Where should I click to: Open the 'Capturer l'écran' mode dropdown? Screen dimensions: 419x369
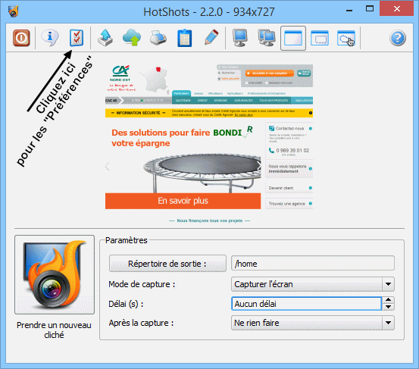point(313,284)
